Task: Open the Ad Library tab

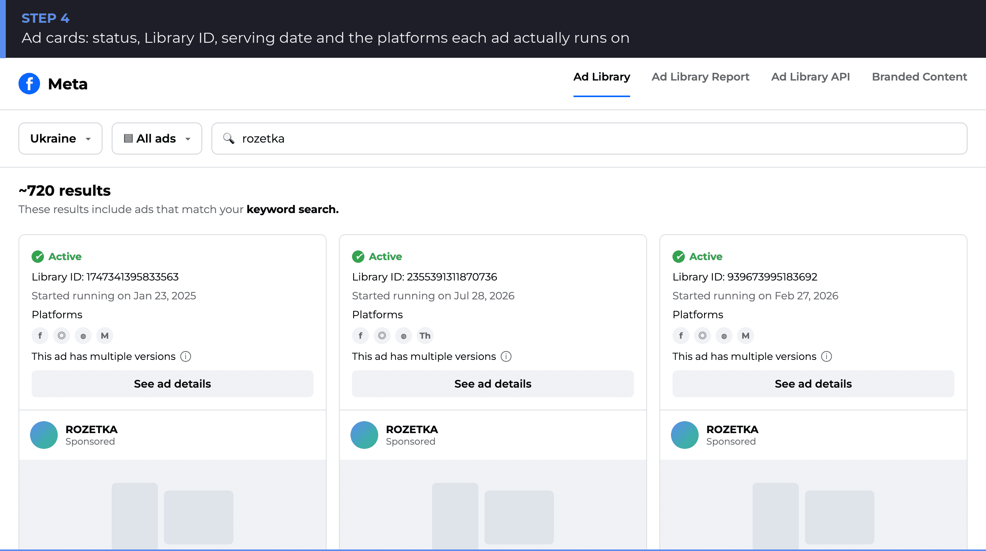Action: tap(602, 77)
